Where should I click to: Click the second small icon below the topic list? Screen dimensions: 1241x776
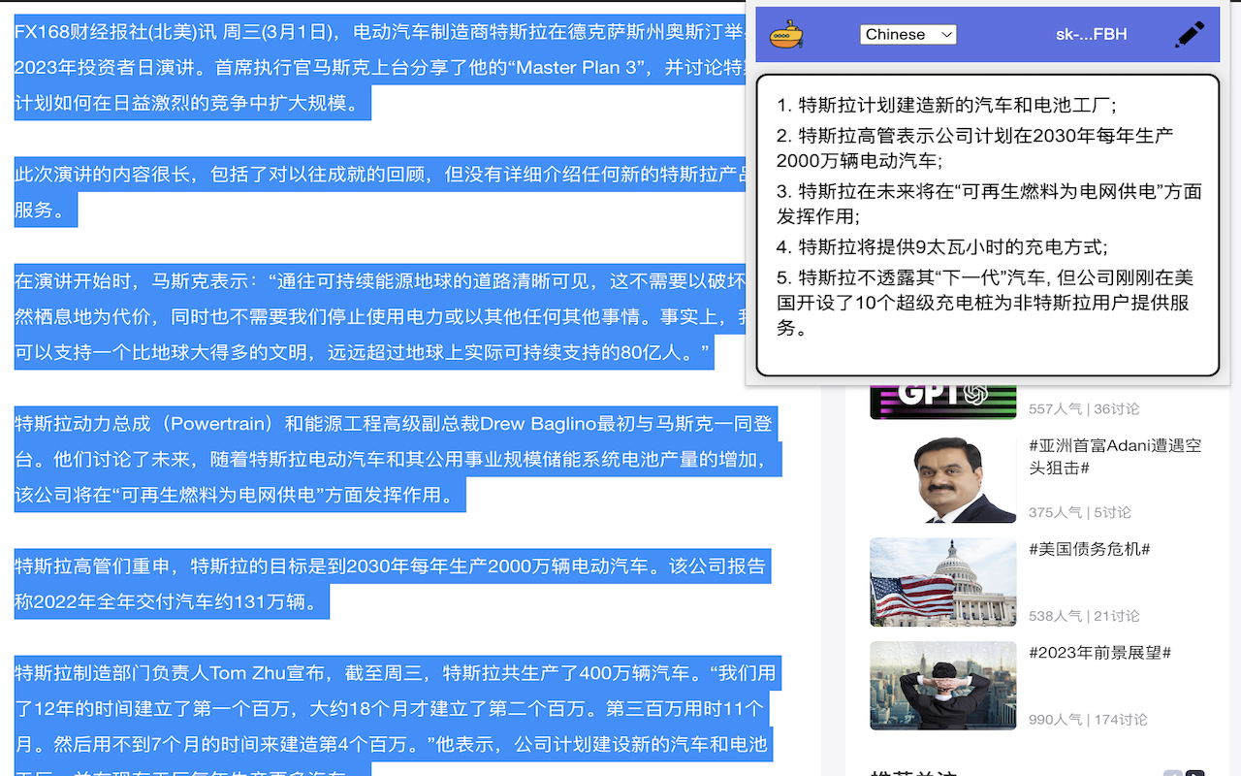click(1194, 770)
